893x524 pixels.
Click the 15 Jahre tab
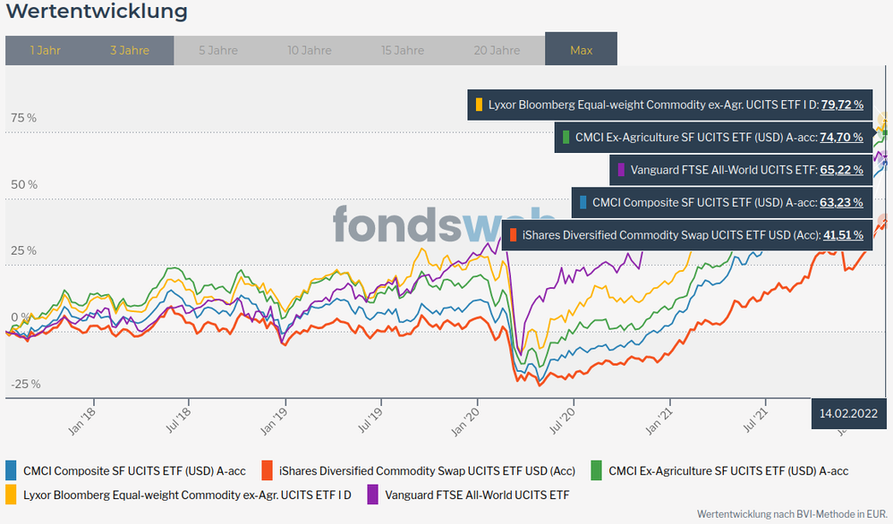coord(403,50)
